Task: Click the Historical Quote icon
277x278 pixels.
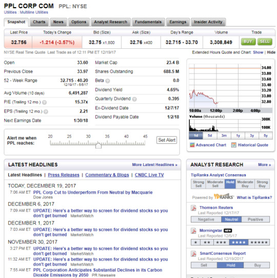Action: [x=233, y=145]
